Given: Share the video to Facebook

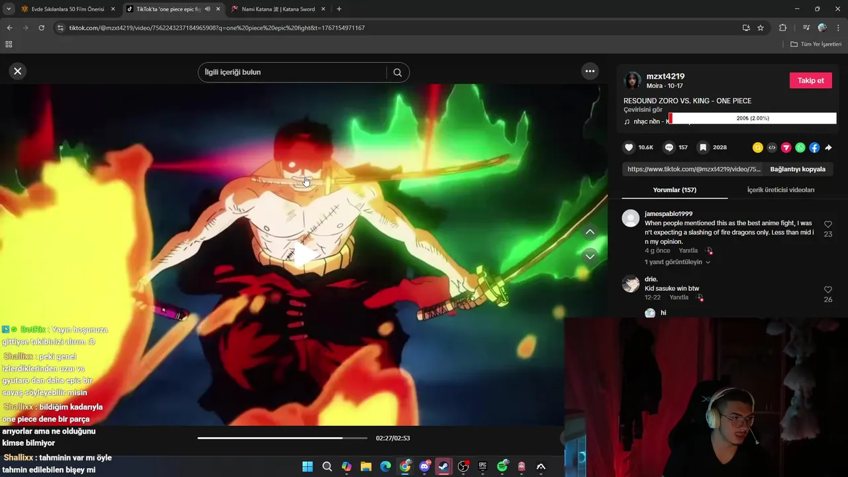Looking at the screenshot, I should point(814,147).
